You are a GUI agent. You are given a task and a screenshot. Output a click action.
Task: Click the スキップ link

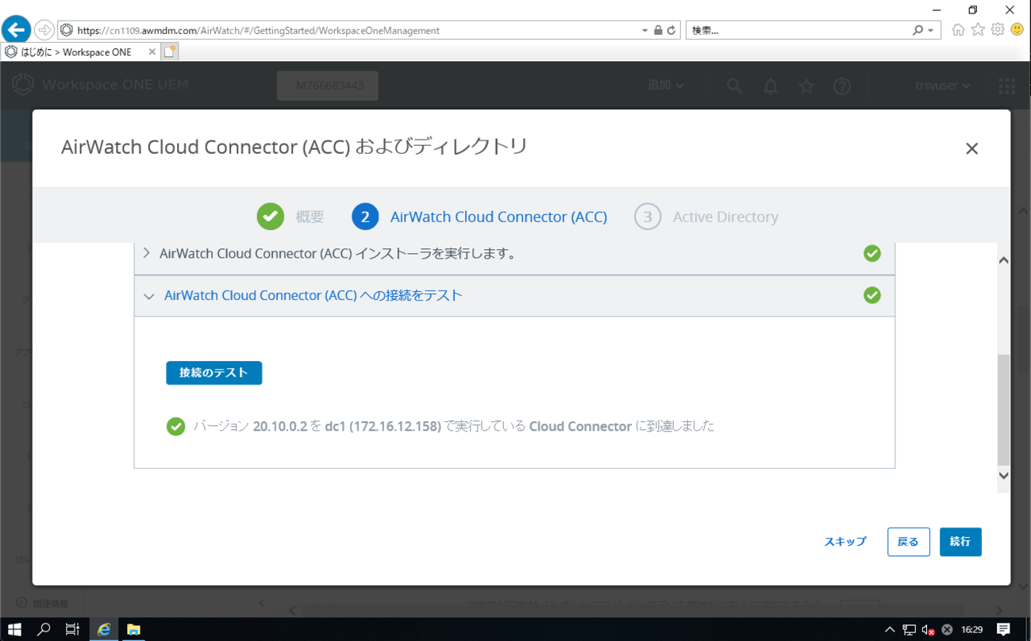(x=844, y=542)
